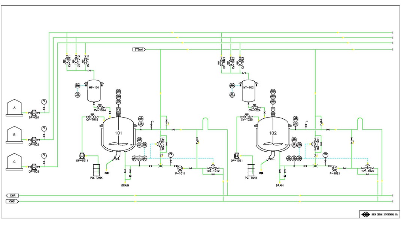Click reactor vessel 102
This screenshot has width=401, height=227.
coord(273,134)
